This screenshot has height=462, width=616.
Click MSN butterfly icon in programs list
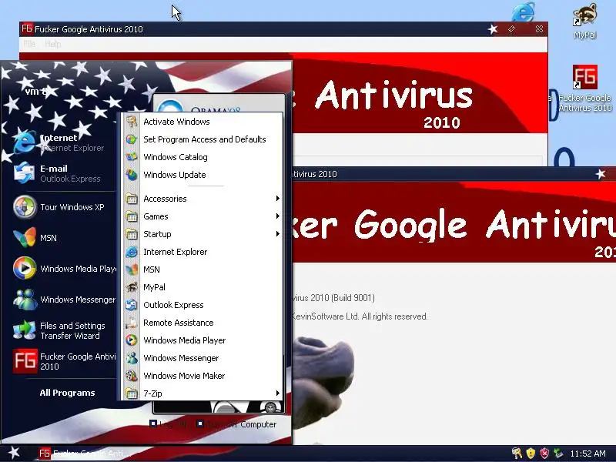tap(132, 269)
